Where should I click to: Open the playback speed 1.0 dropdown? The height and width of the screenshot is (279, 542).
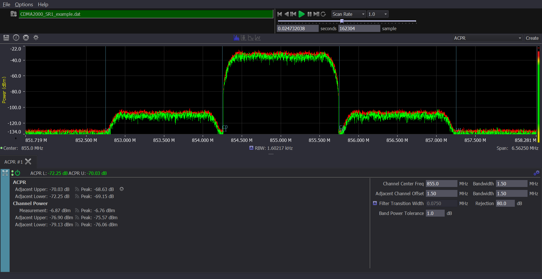[377, 14]
